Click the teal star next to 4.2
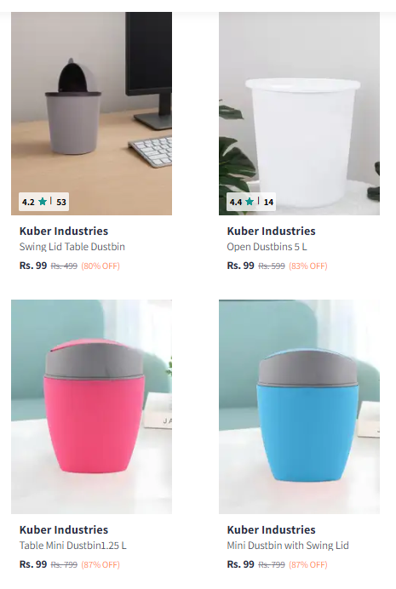 pos(43,202)
